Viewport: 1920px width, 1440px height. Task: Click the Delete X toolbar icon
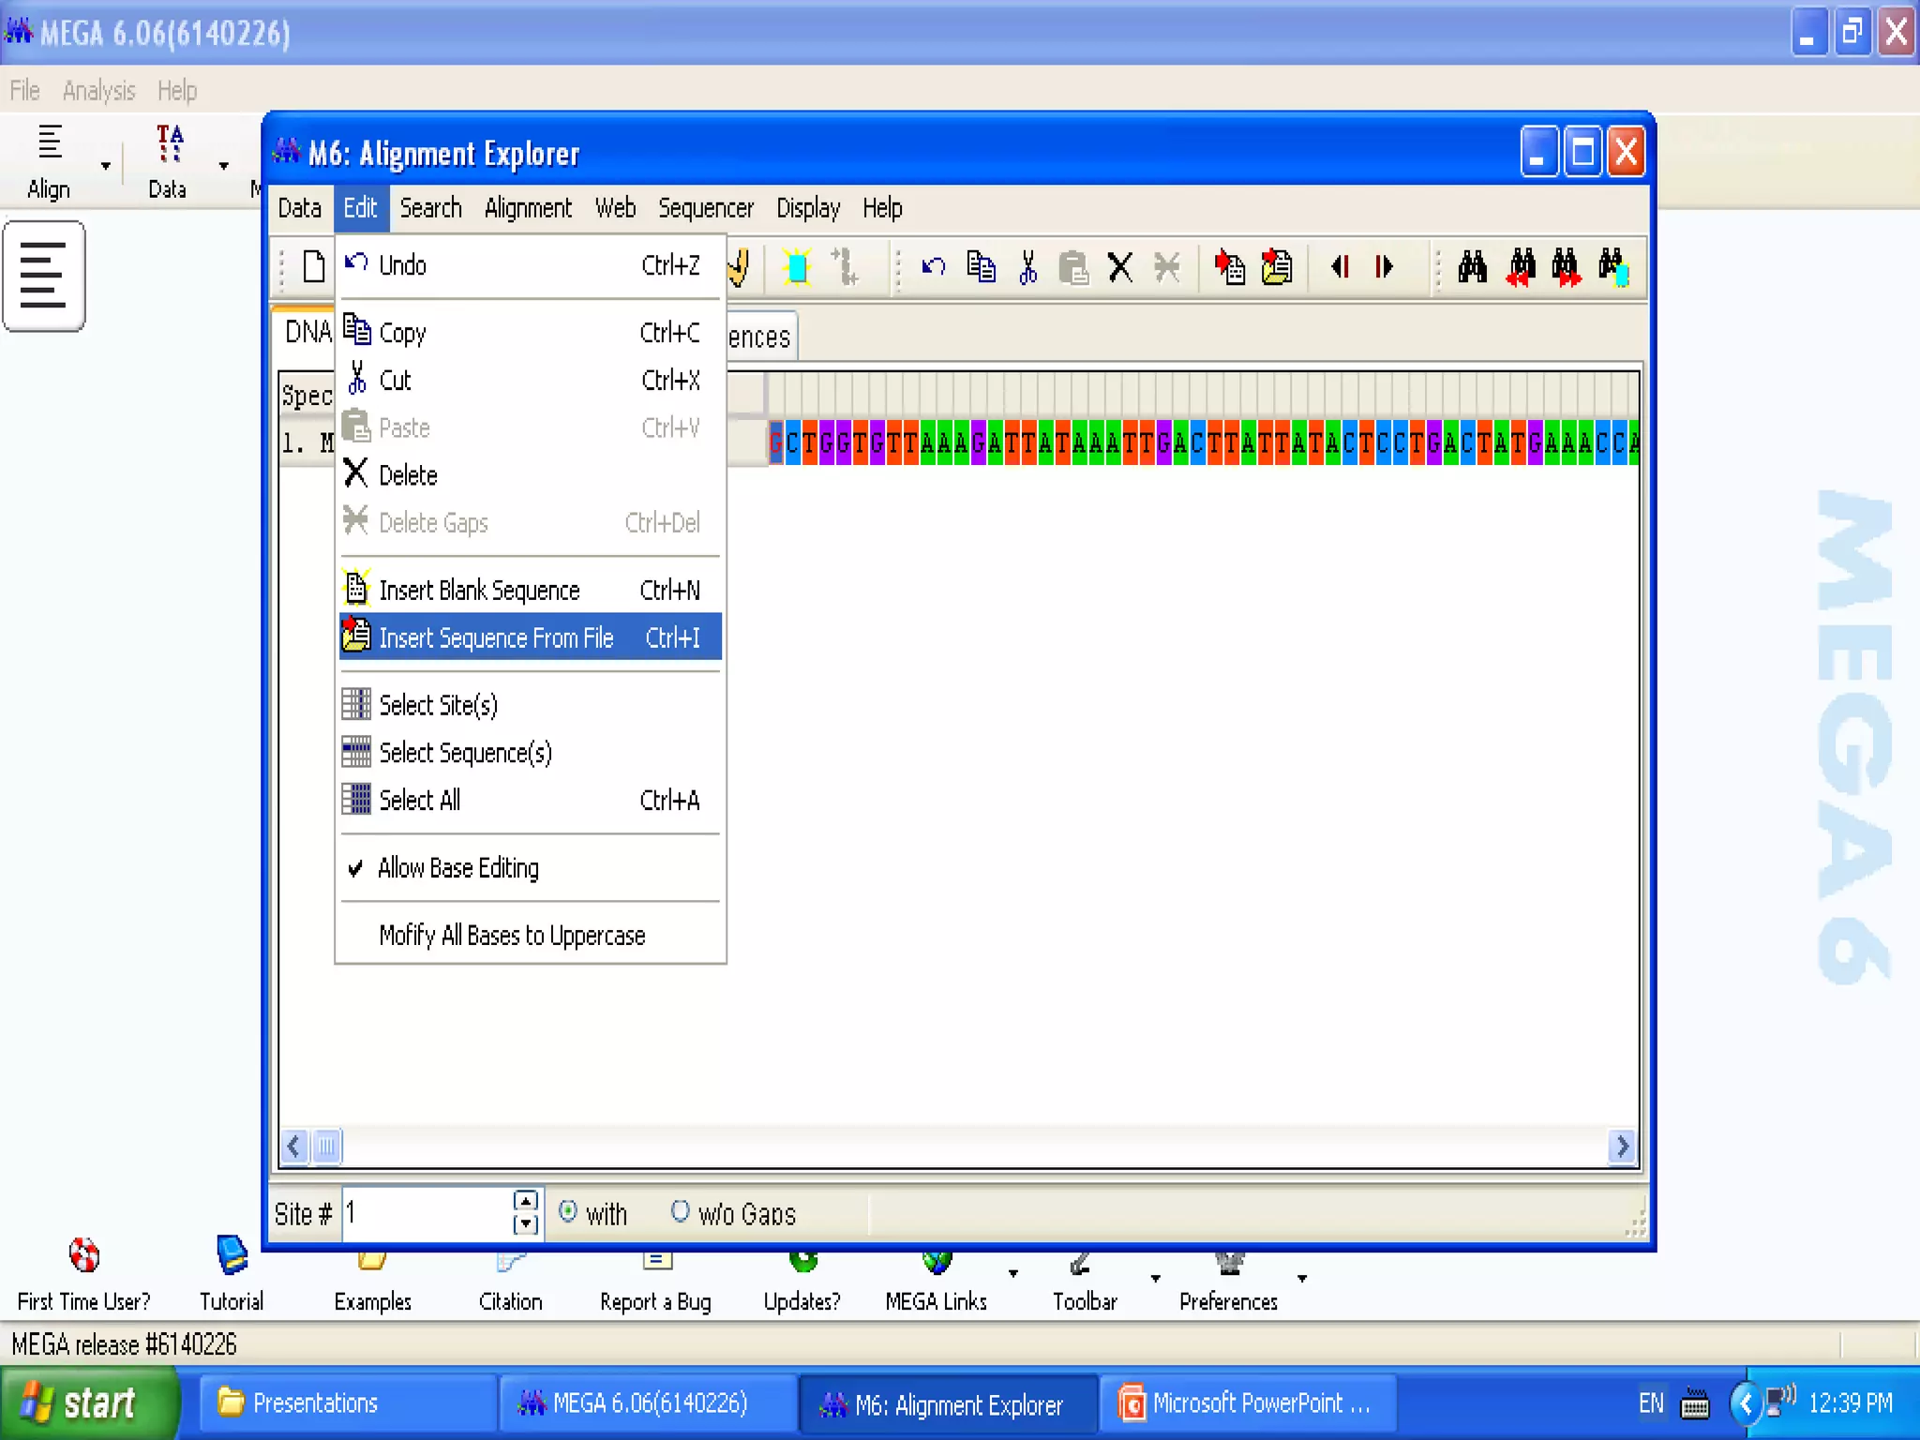point(1120,267)
